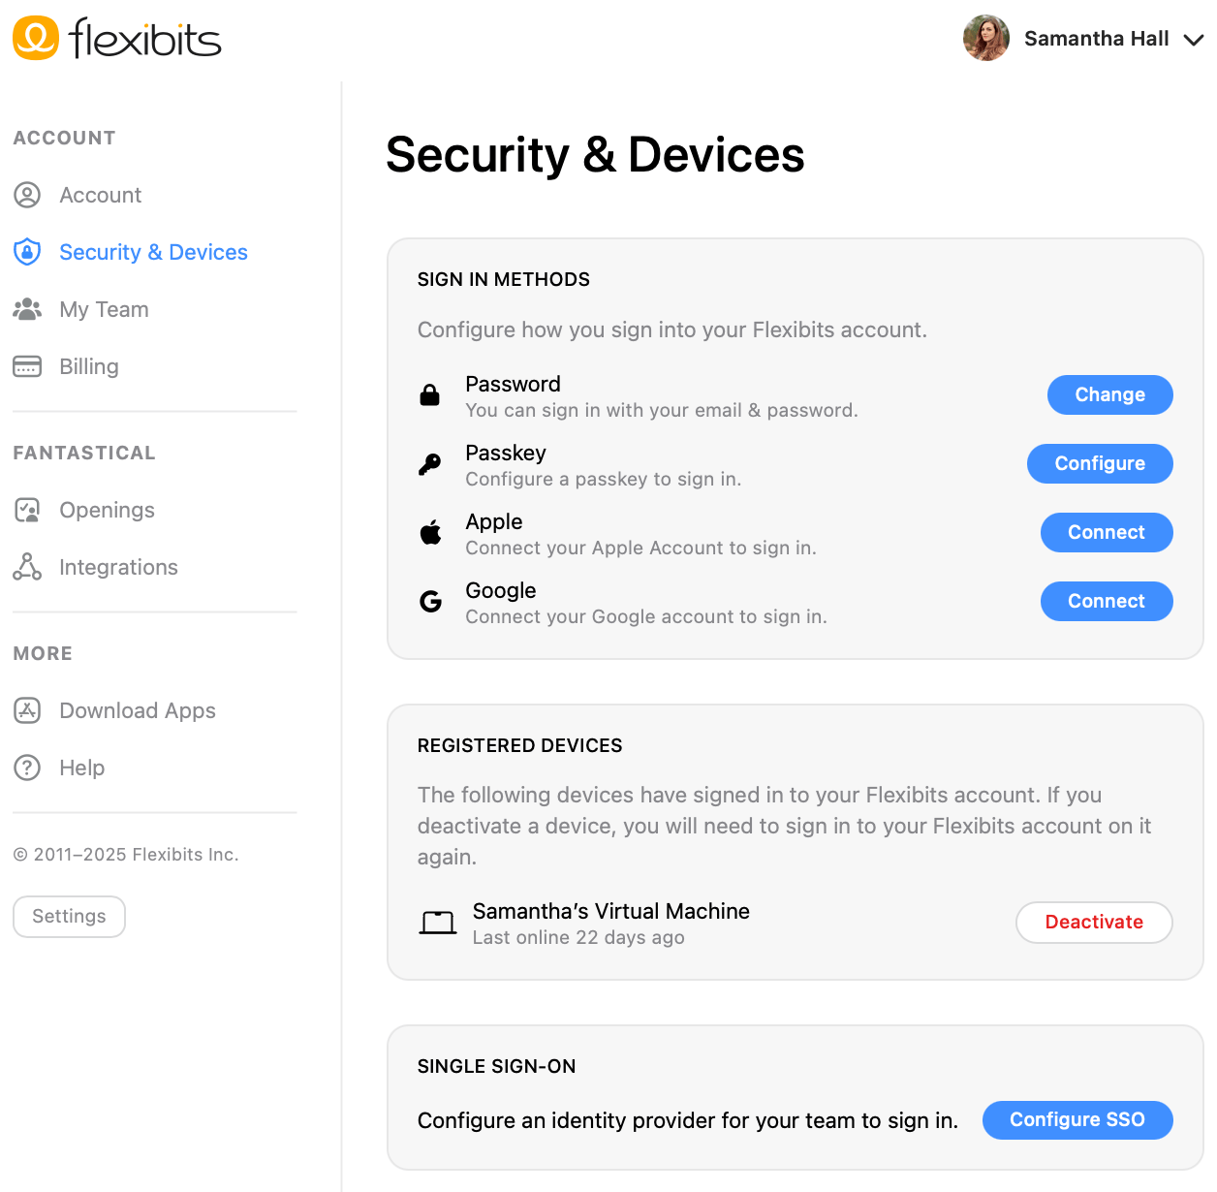Click the Integrations nodes icon

[27, 567]
